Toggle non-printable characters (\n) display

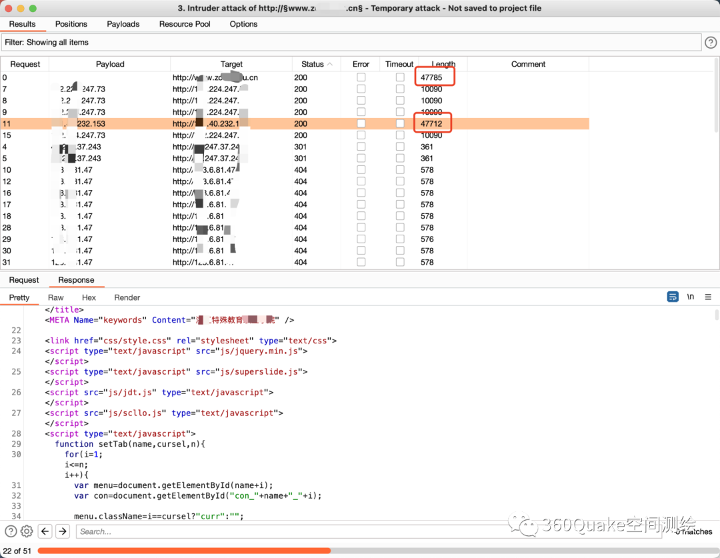691,297
